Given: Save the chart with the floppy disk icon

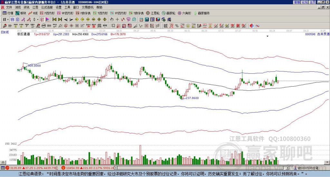Looking at the screenshot, I should click(158, 20).
